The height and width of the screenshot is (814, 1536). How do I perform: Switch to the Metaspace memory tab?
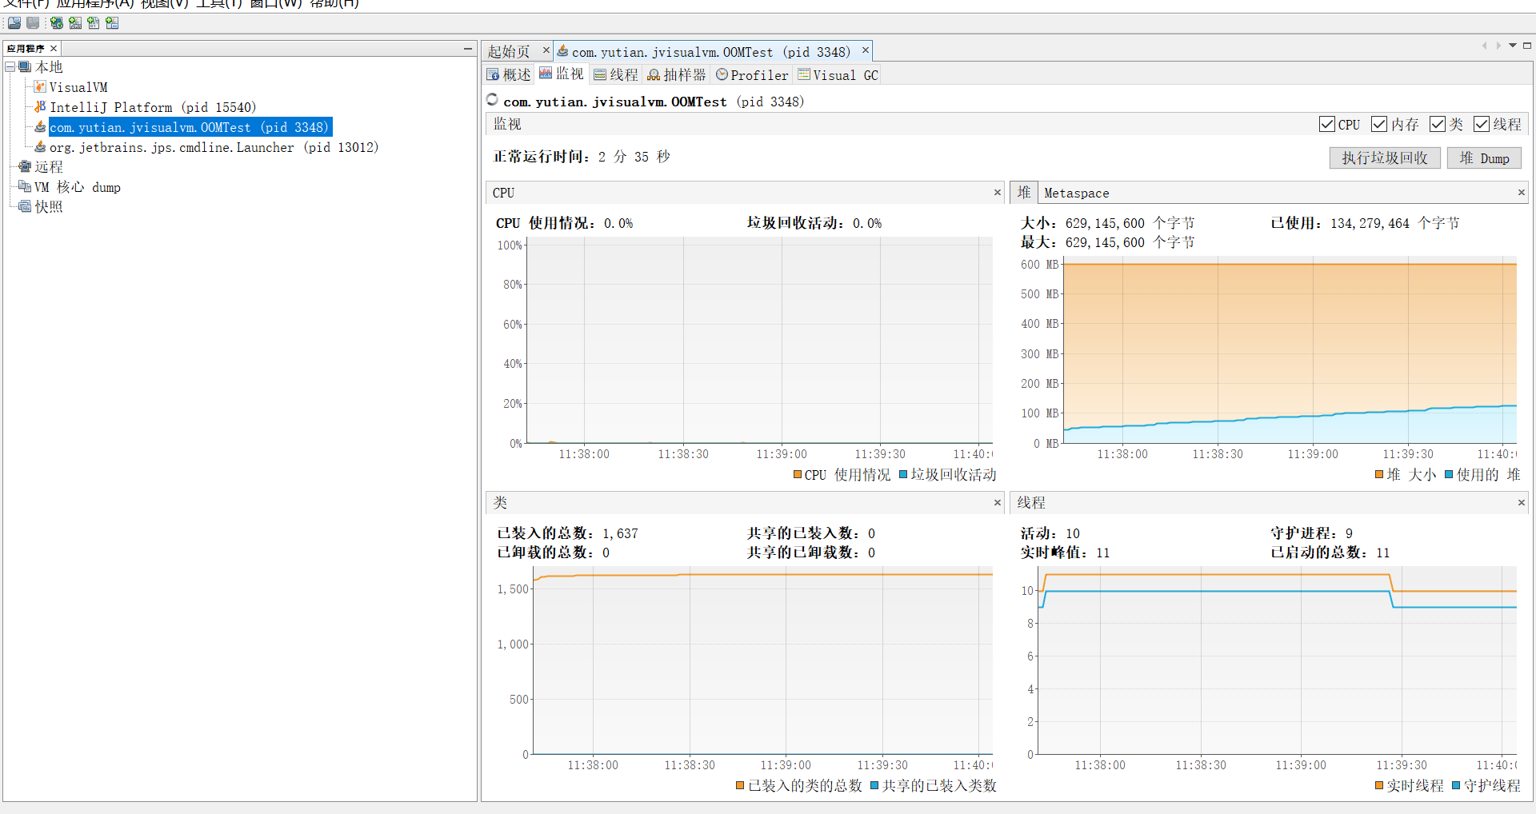point(1076,193)
